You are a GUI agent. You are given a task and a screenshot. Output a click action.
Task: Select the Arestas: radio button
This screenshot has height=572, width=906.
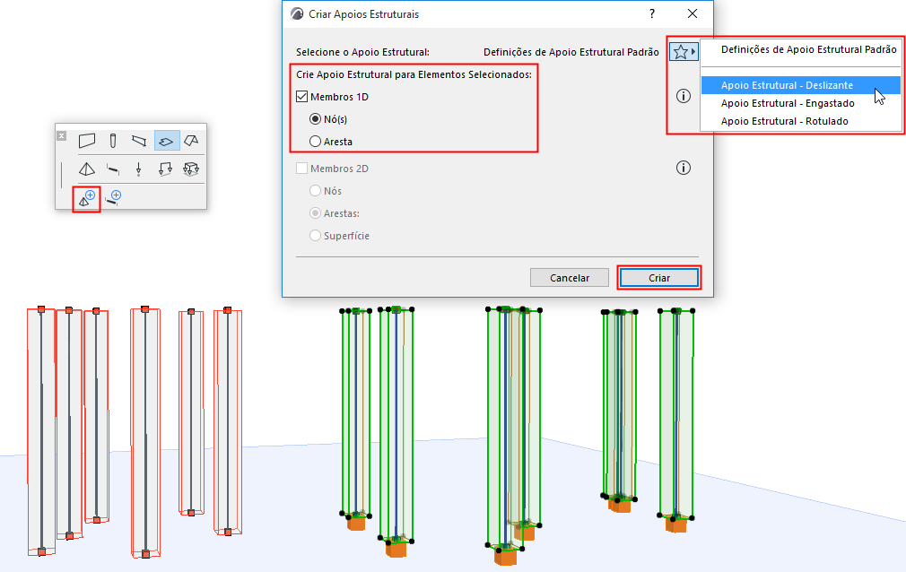[x=315, y=213]
